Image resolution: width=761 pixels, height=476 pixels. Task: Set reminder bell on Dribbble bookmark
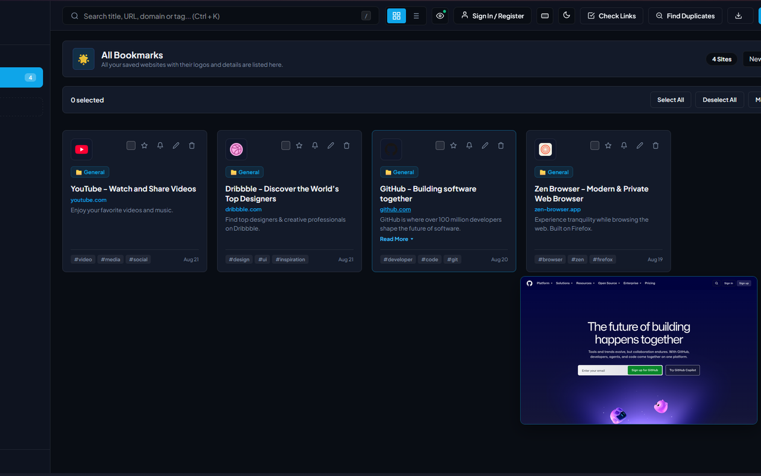tap(315, 145)
